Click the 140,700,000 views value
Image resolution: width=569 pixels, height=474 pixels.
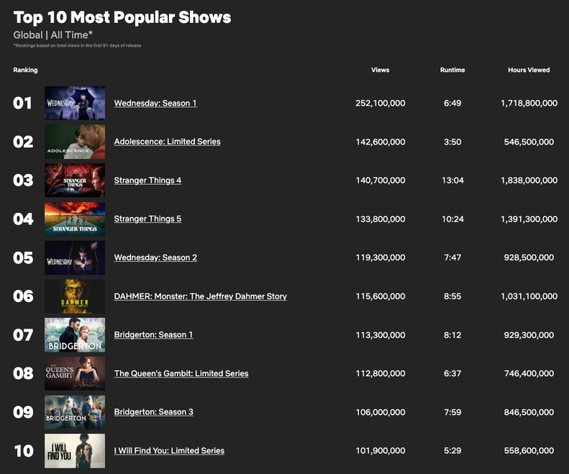point(380,181)
